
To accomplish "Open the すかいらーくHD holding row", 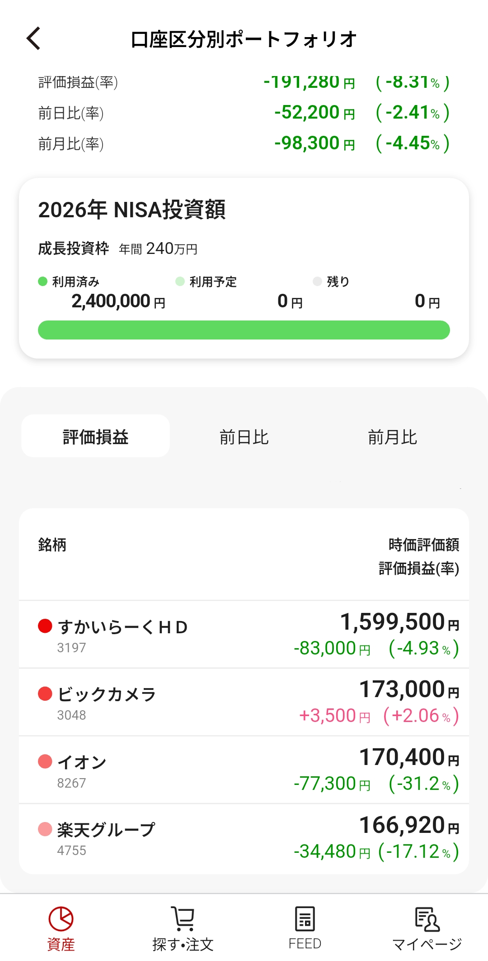I will click(x=244, y=634).
